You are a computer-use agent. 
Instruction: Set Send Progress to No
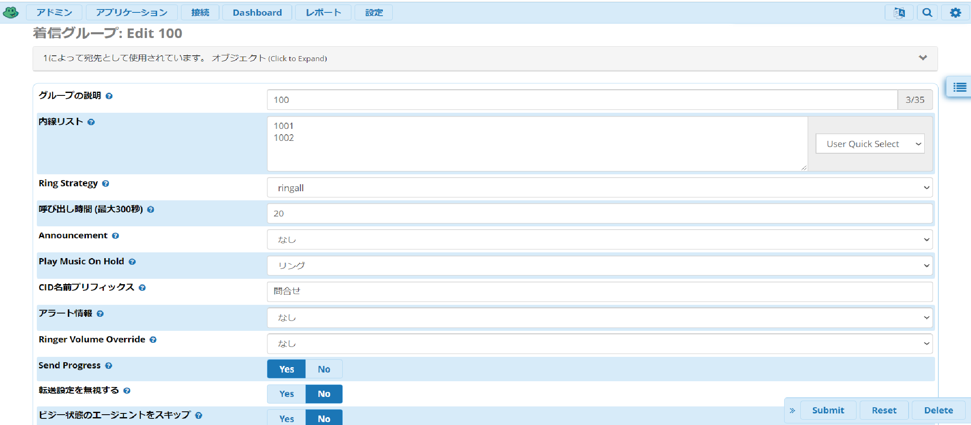(324, 369)
